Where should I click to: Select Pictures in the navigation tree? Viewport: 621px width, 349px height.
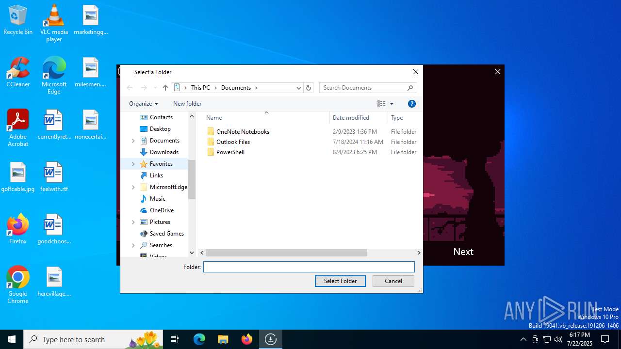[160, 222]
